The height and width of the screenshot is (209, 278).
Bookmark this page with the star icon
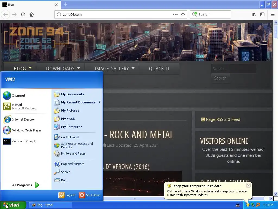(x=183, y=15)
